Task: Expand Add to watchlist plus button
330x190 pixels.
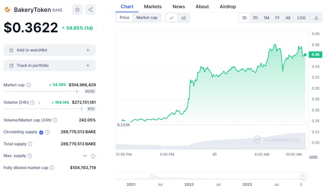Action: (x=88, y=50)
